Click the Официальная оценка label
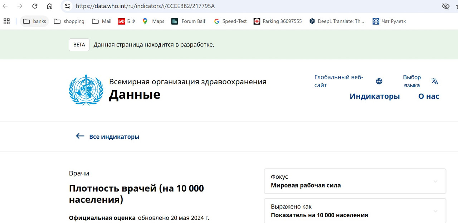The image size is (458, 223). tap(102, 218)
